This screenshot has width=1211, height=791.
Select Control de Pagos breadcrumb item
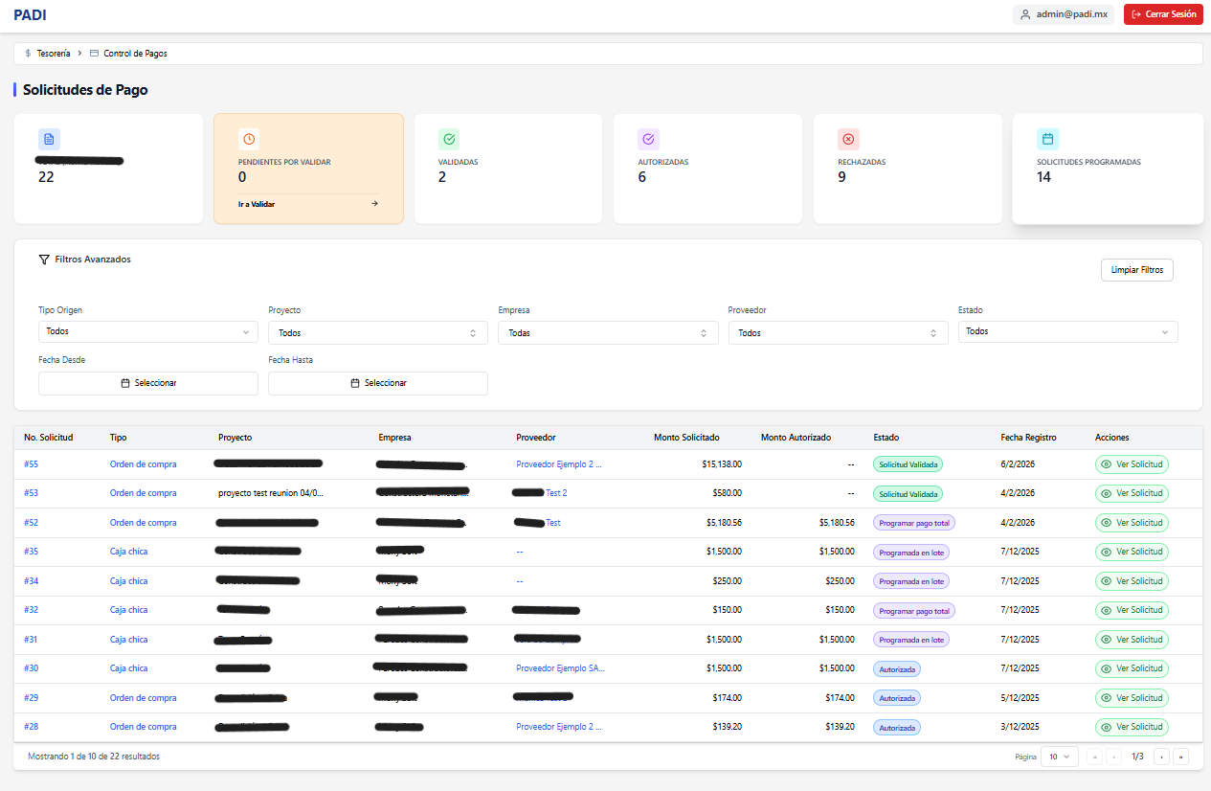134,54
